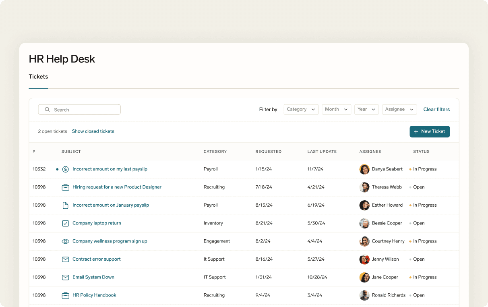Click the briefcase icon beside Hiring request for a new Product Designer
This screenshot has height=307, width=488.
(65, 187)
